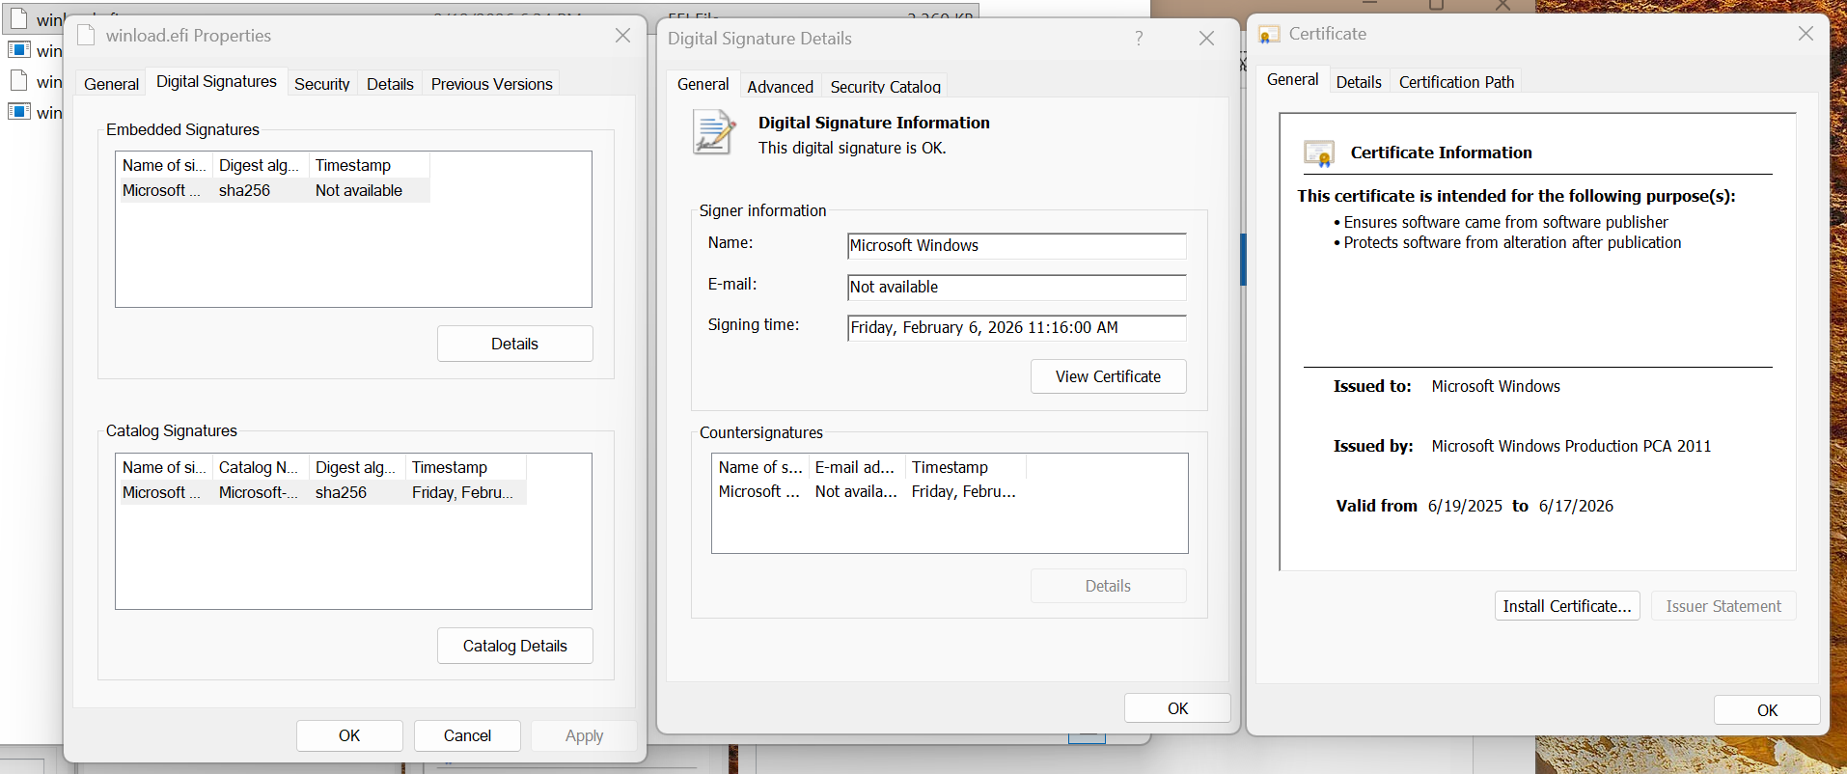Close the winload.efi Properties dialog
1847x774 pixels.
click(622, 36)
